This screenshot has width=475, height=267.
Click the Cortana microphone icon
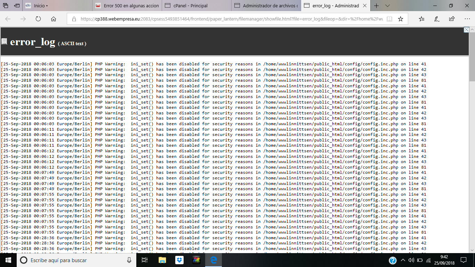click(x=129, y=260)
